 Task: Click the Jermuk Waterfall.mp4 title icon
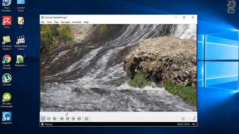[x=43, y=17]
